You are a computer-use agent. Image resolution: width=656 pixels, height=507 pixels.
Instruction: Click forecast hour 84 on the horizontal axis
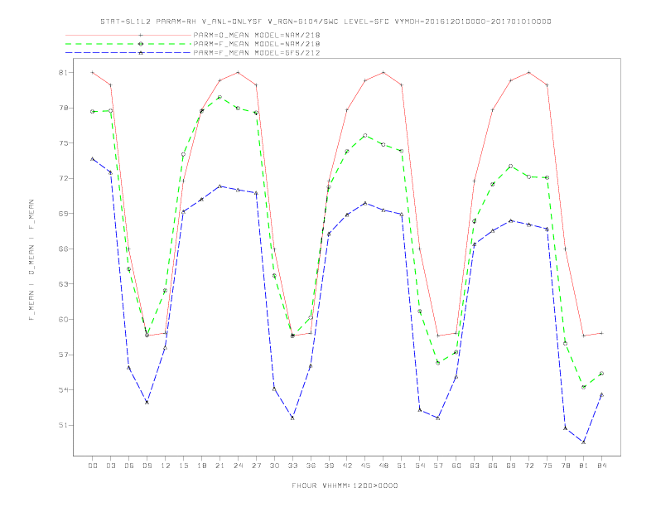(x=602, y=466)
